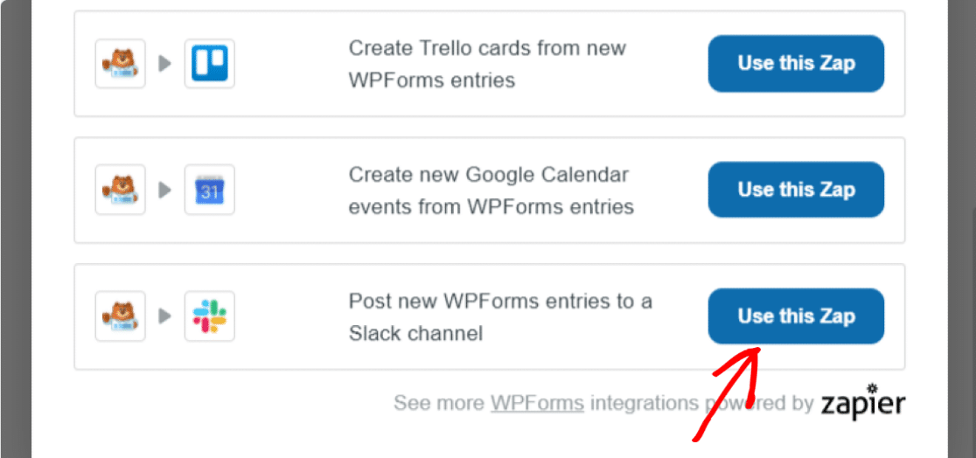Click the dark backdrop outside the modal

[16, 229]
